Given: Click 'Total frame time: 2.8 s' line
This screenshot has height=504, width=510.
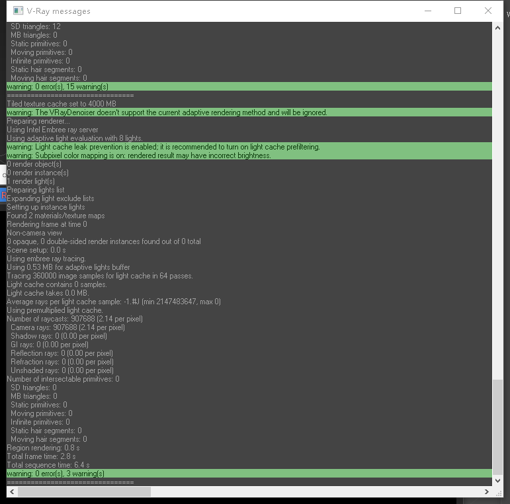Looking at the screenshot, I should click(x=41, y=456).
